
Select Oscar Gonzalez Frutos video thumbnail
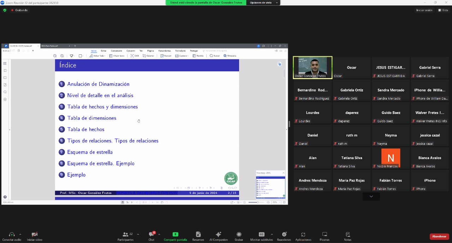[x=313, y=67]
